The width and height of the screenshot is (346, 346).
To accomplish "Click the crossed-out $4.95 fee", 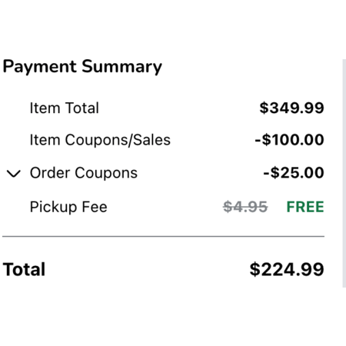I will pos(245,207).
